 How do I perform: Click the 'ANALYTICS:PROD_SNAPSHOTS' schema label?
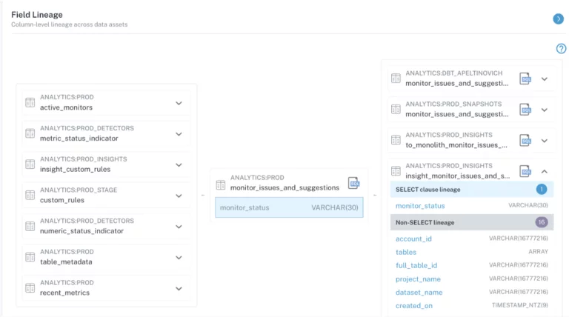453,104
